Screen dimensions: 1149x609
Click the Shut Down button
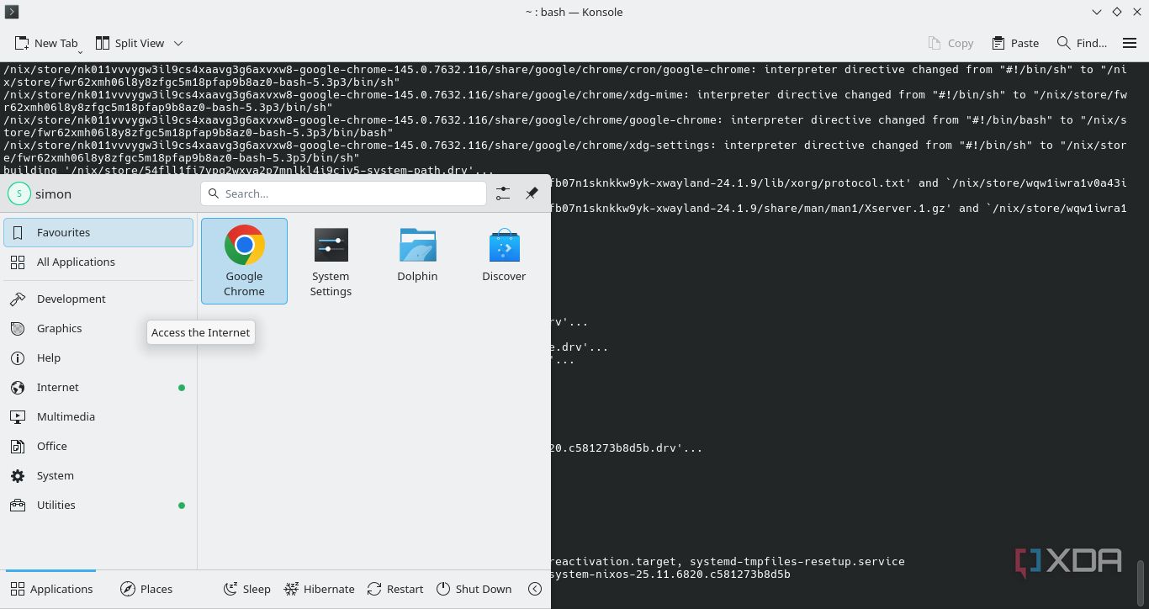474,589
